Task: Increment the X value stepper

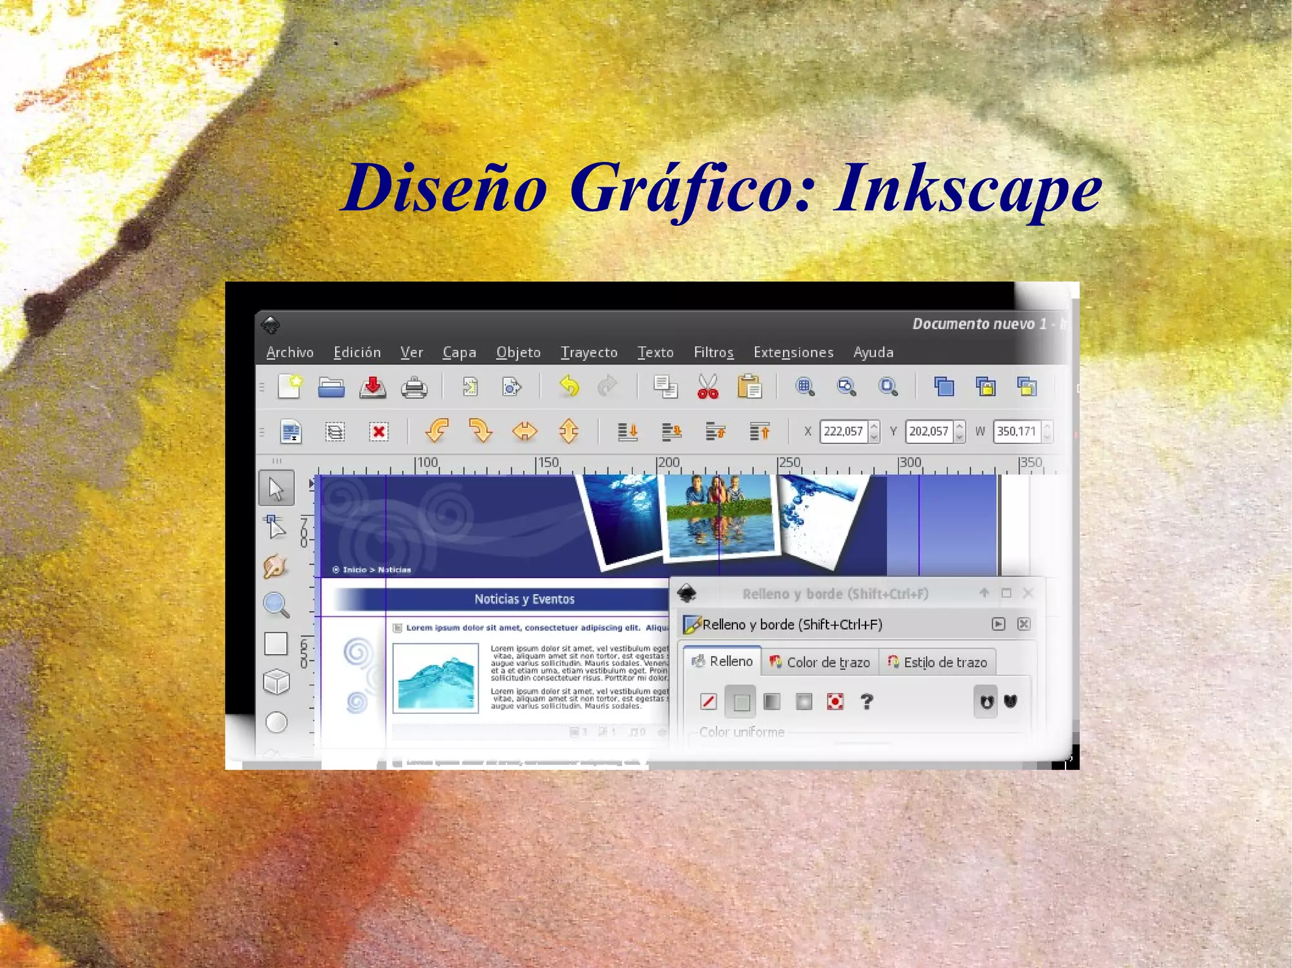Action: coord(874,426)
